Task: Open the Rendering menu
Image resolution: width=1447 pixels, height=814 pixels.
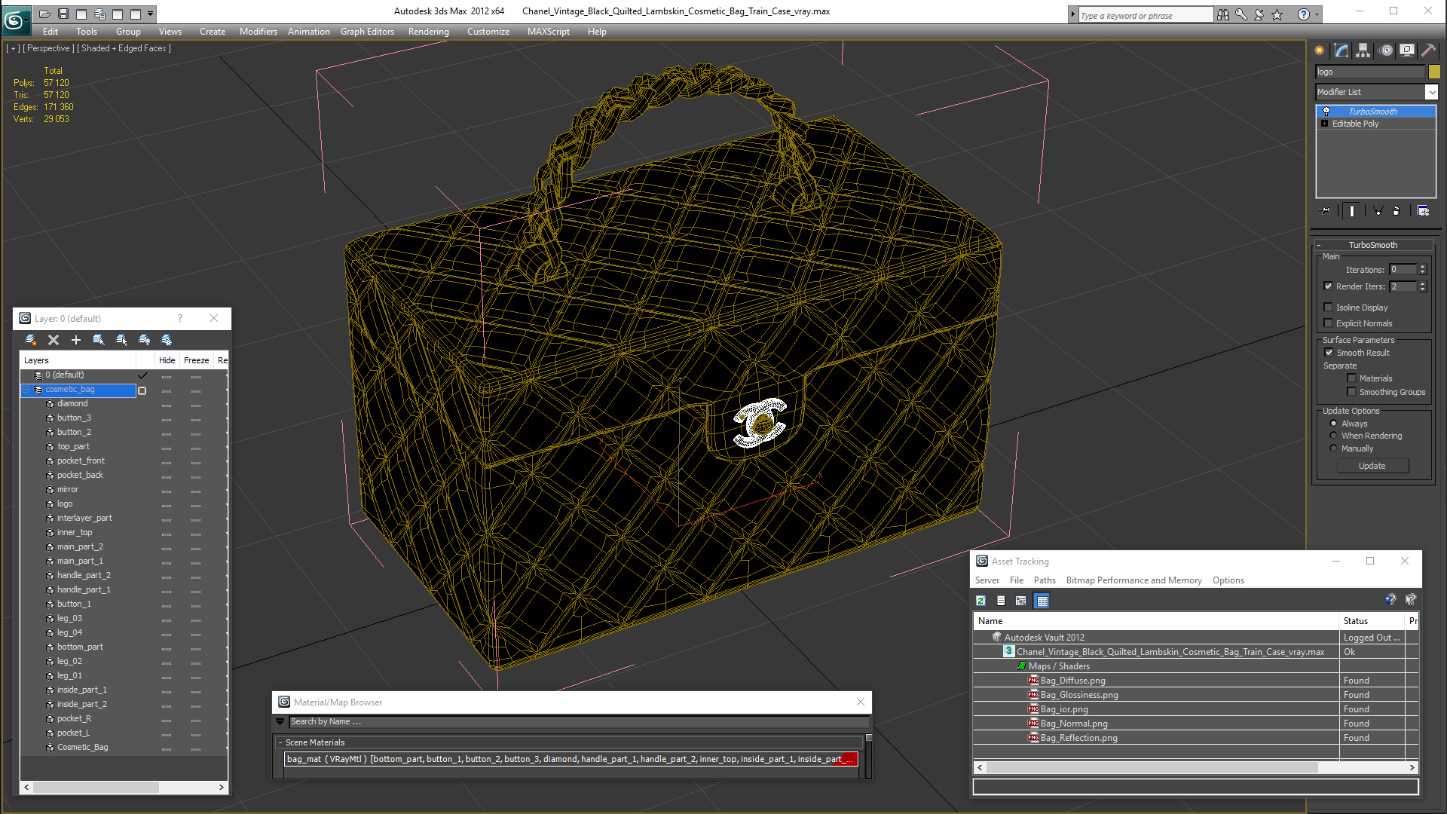Action: click(x=428, y=32)
